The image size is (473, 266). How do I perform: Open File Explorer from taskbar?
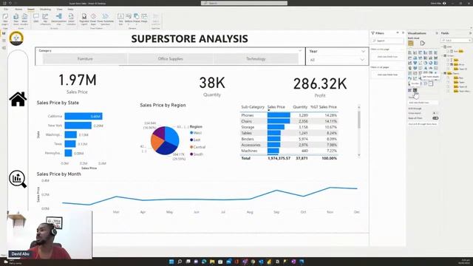point(212,262)
